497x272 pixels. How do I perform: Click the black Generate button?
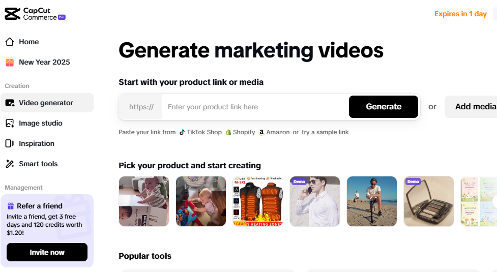pos(384,107)
